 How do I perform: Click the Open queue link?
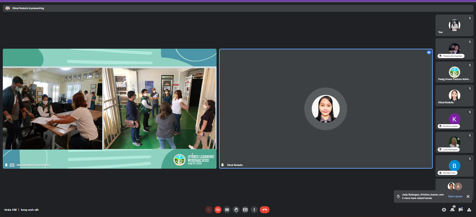click(455, 196)
